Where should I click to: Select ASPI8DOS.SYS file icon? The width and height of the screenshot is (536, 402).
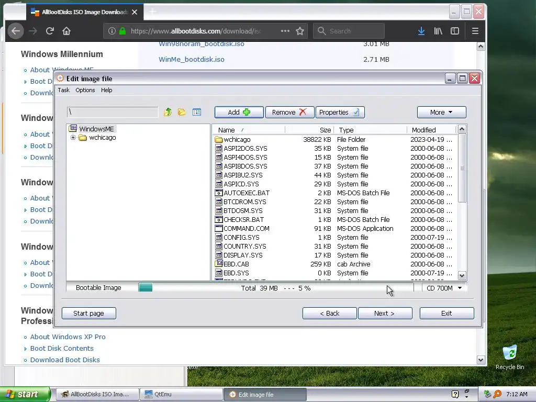point(219,166)
